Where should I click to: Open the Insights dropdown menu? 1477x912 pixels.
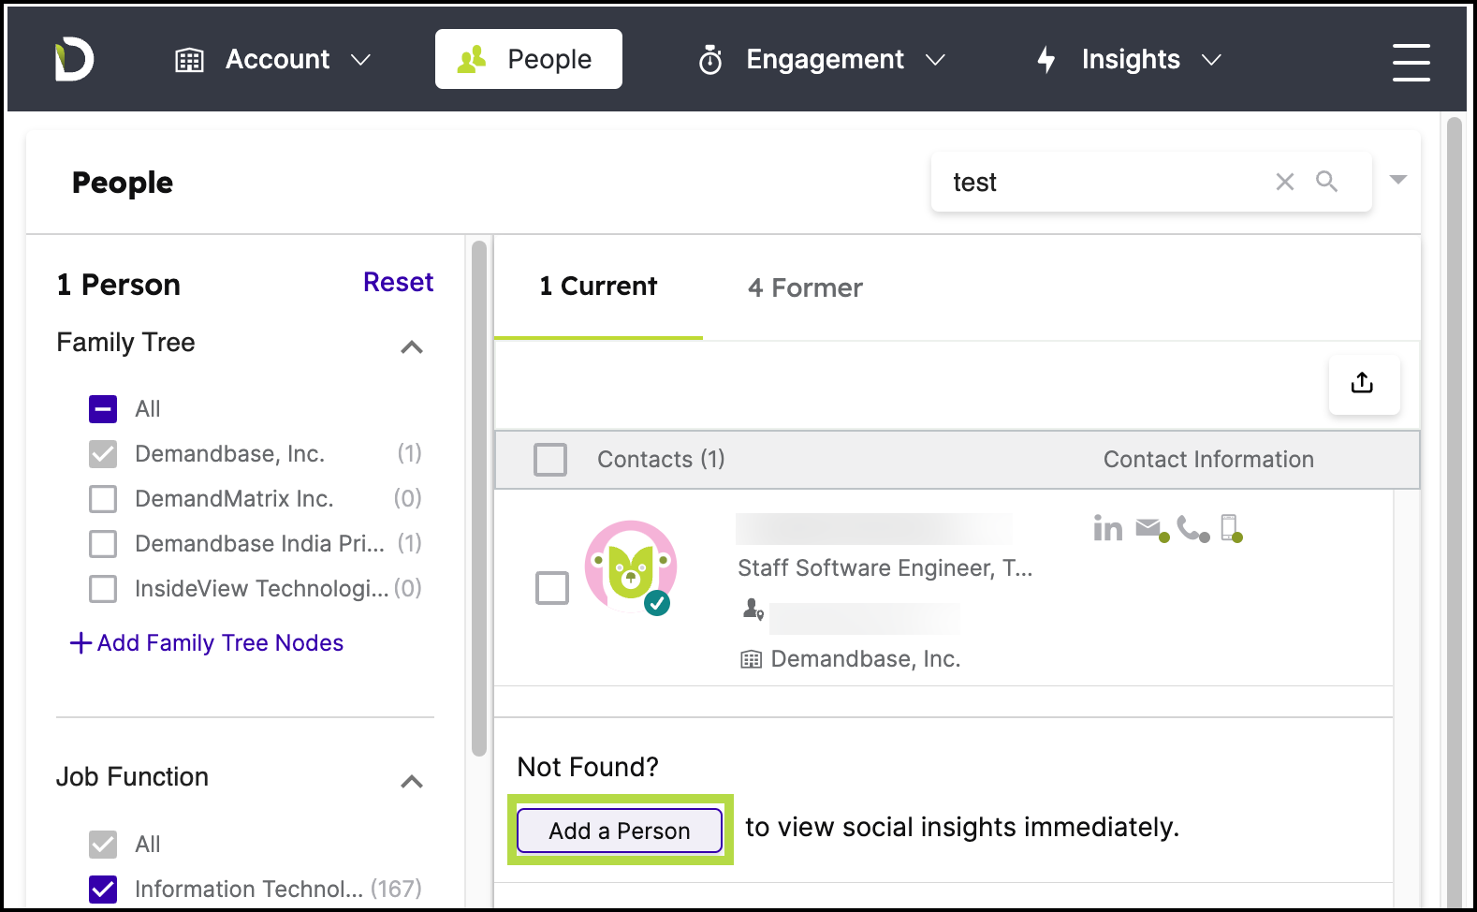tap(1129, 60)
